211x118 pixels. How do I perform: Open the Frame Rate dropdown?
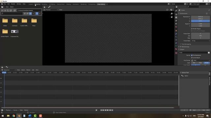tap(200, 41)
